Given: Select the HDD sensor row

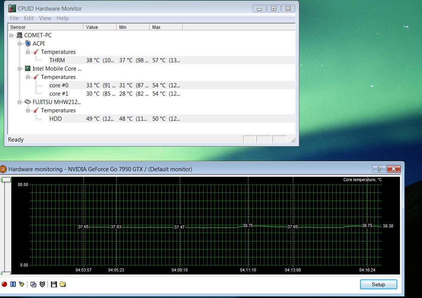Looking at the screenshot, I should tap(172, 118).
